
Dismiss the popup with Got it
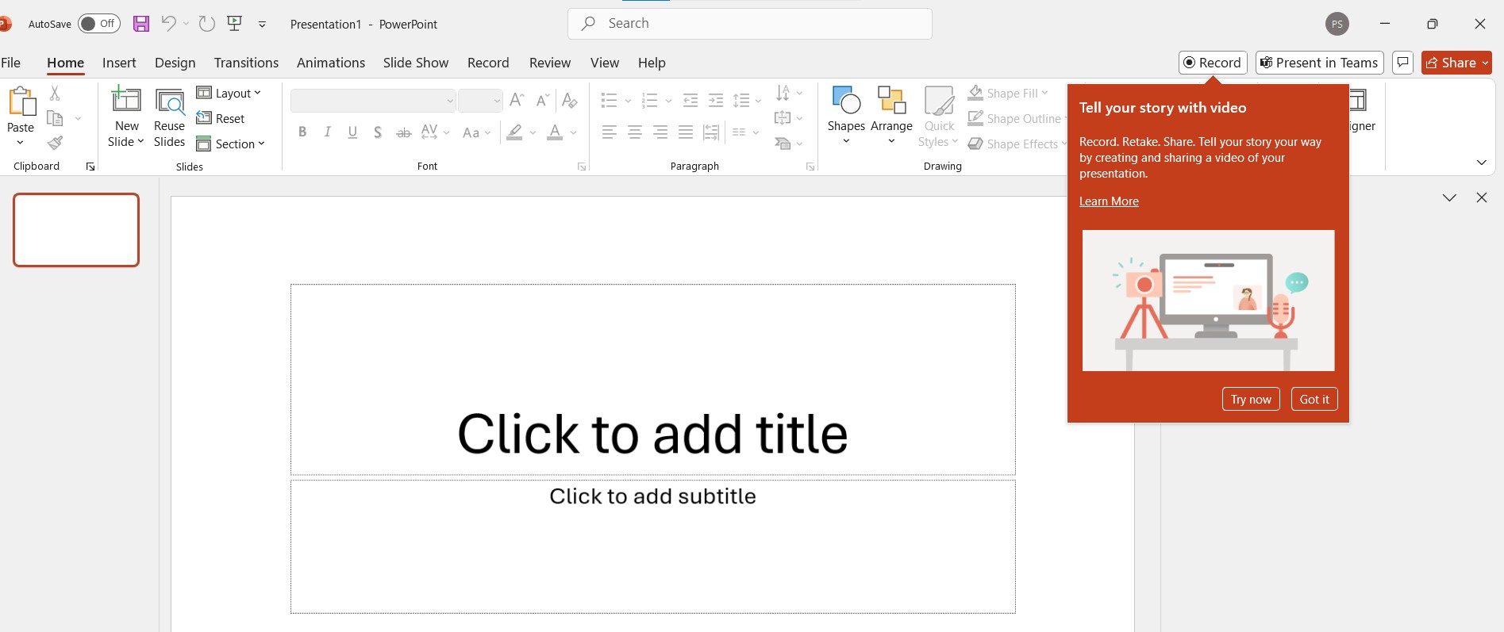point(1314,400)
